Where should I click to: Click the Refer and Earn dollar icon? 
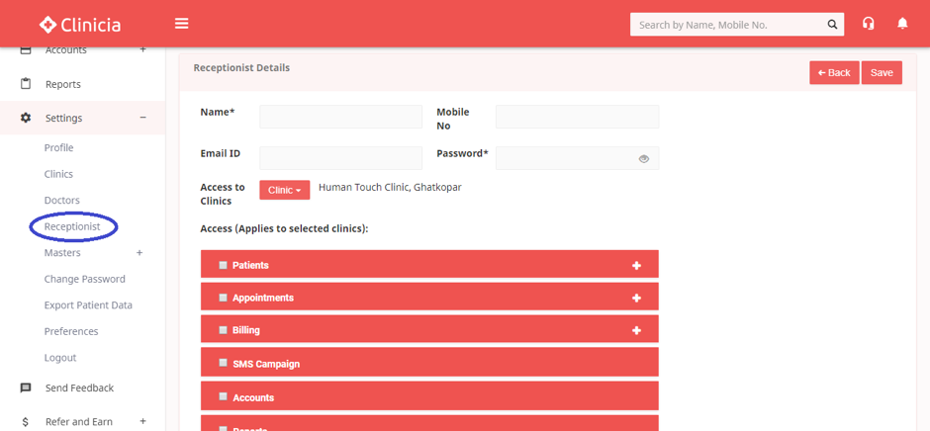26,421
